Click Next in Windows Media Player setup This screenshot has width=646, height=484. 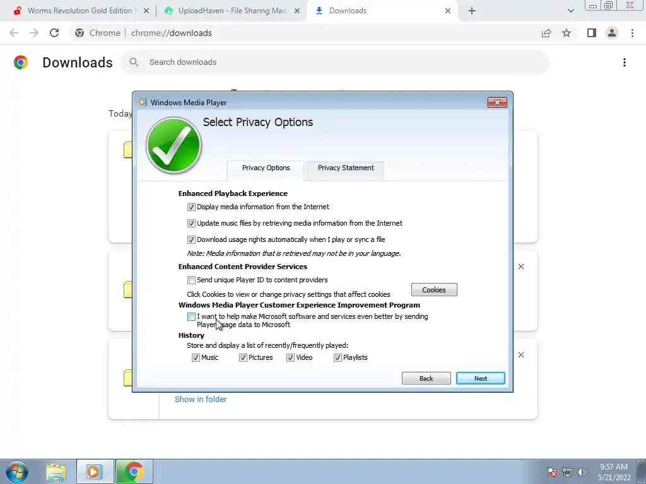pyautogui.click(x=480, y=378)
